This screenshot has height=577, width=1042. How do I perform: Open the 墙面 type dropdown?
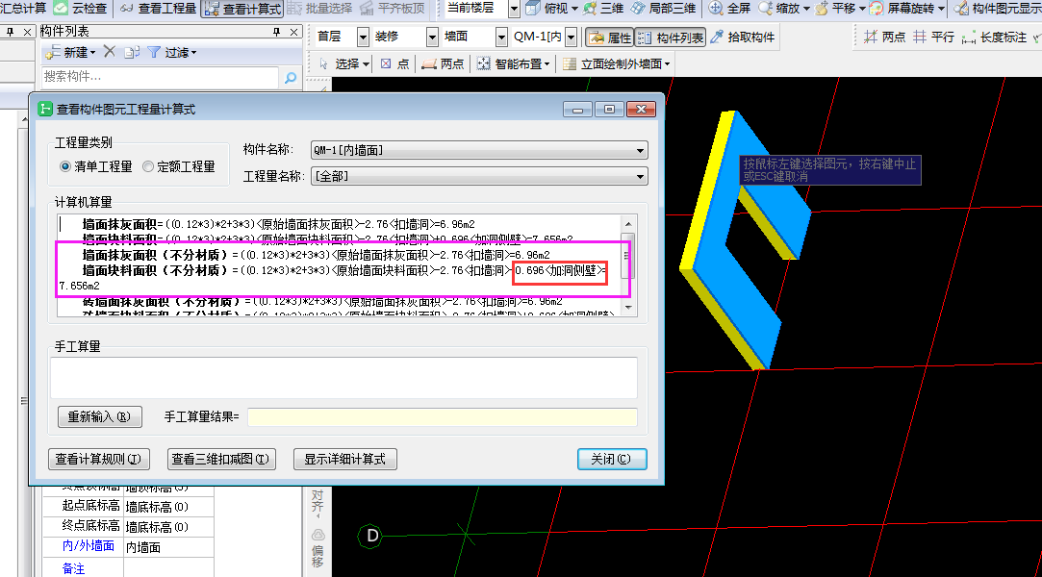pyautogui.click(x=501, y=38)
